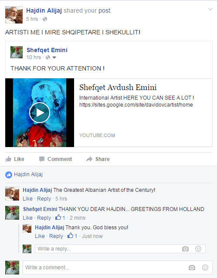Click the Comment speech bubble icon
Image resolution: width=217 pixels, height=278 pixels.
tap(42, 159)
